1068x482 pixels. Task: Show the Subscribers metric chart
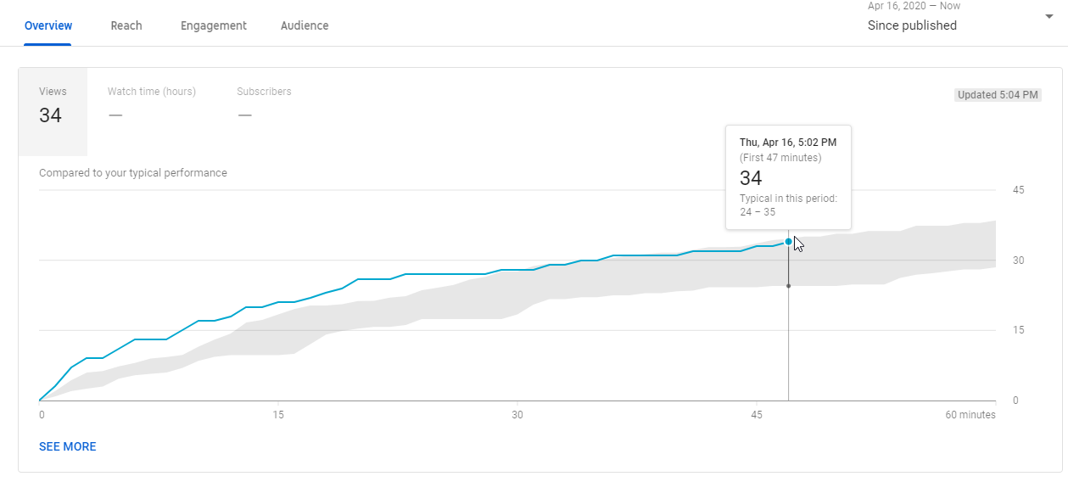pyautogui.click(x=264, y=104)
